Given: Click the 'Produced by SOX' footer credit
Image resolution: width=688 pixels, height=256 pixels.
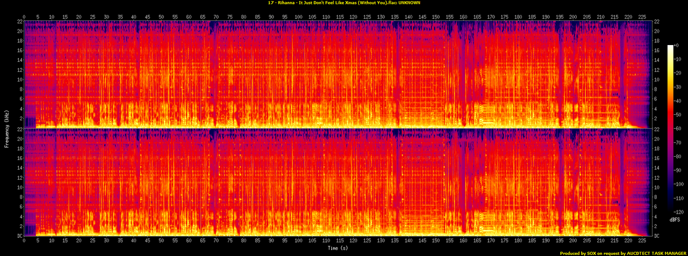Looking at the screenshot, I should [623, 253].
